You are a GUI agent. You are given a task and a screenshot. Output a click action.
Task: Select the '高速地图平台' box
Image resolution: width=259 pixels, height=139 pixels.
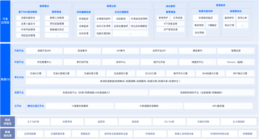point(87,92)
